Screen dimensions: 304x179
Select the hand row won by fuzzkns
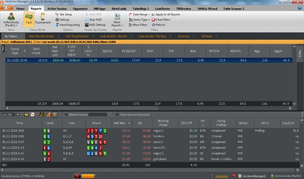[150, 136]
